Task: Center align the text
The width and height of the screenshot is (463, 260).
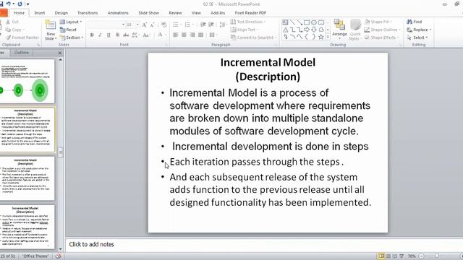Action: pyautogui.click(x=184, y=35)
